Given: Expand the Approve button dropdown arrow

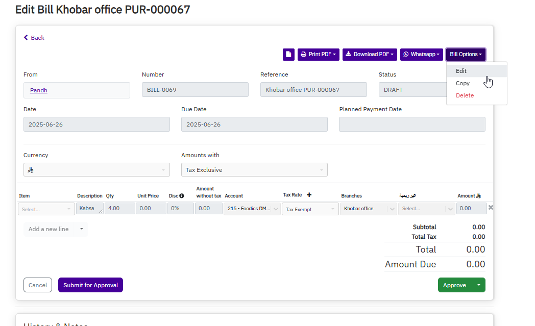Looking at the screenshot, I should point(478,285).
